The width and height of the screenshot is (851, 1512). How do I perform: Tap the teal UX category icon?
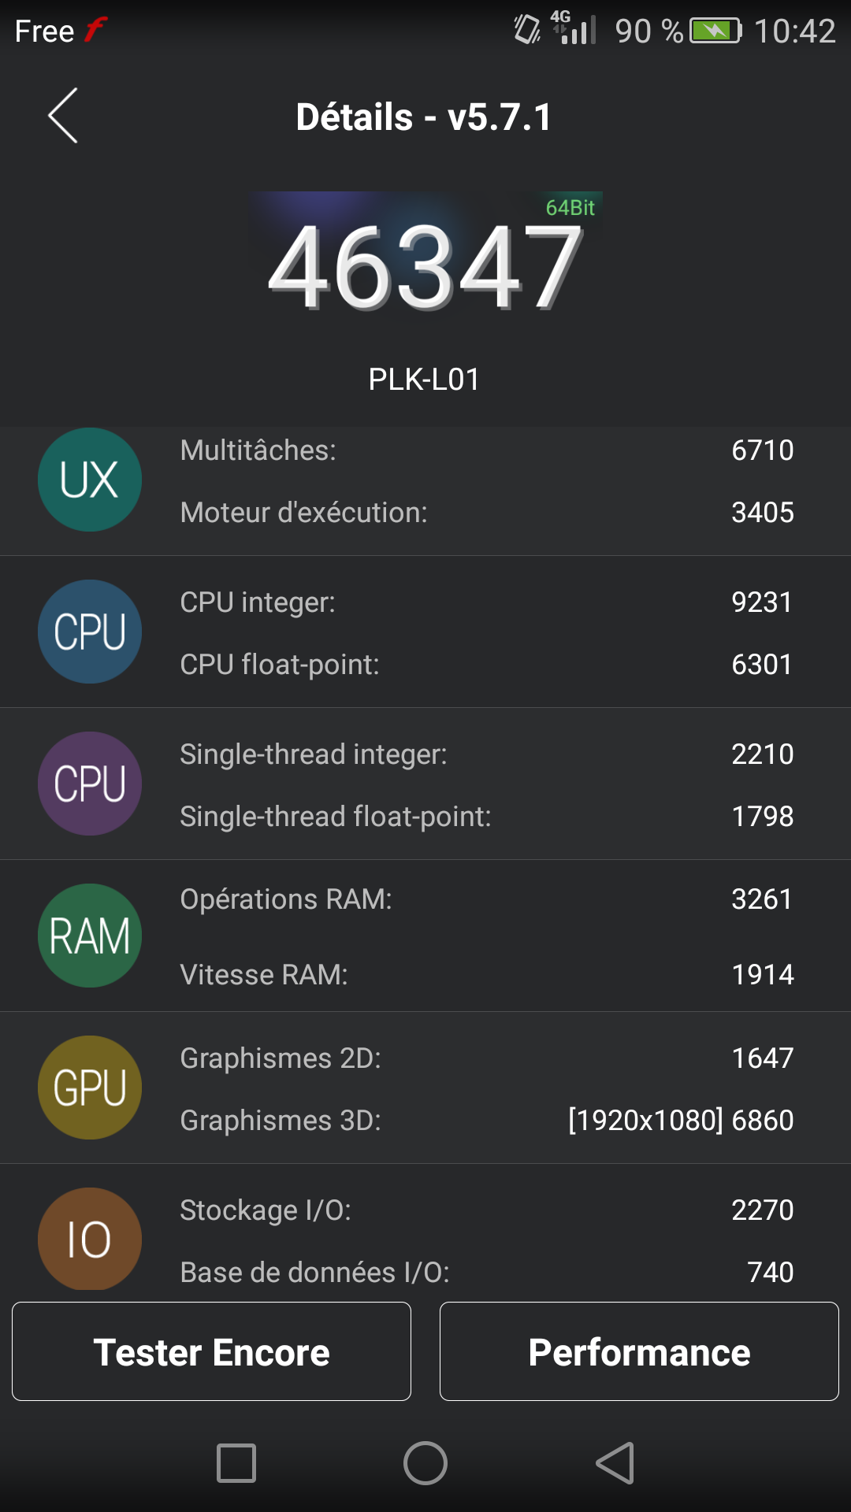(x=90, y=480)
